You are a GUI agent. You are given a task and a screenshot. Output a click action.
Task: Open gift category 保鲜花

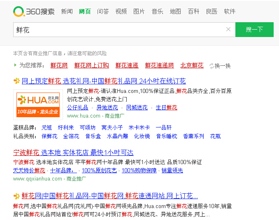pyautogui.click(x=49, y=136)
